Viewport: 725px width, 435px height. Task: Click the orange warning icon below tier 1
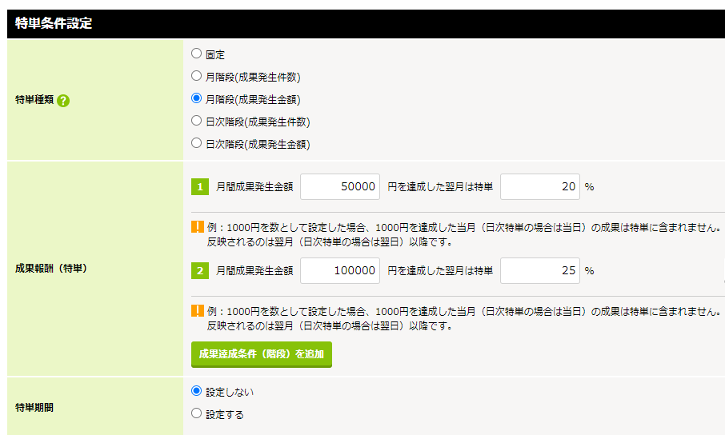[x=198, y=228]
